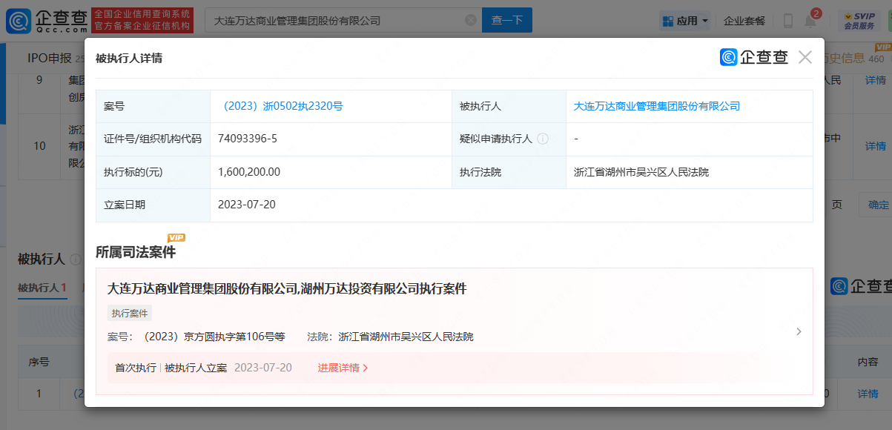The width and height of the screenshot is (892, 430).
Task: Click the 被执行人详情 dialog title
Action: [x=129, y=58]
